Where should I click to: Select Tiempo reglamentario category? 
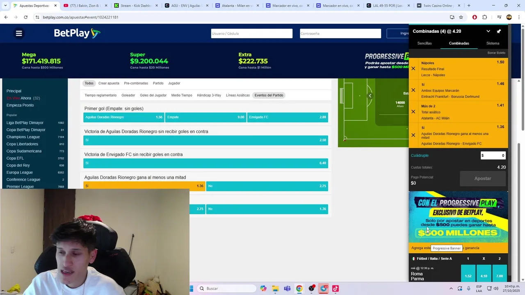tap(100, 95)
